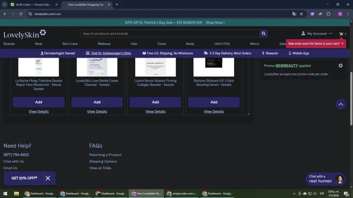The image size is (353, 198).
Task: Open the Men's menu
Action: tap(255, 44)
